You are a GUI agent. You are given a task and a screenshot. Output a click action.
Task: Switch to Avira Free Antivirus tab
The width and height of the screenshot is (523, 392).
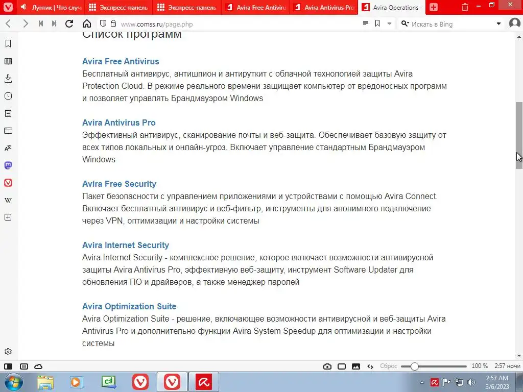[255, 7]
